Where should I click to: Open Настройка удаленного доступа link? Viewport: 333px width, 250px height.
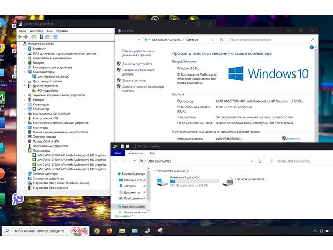pos(138,72)
